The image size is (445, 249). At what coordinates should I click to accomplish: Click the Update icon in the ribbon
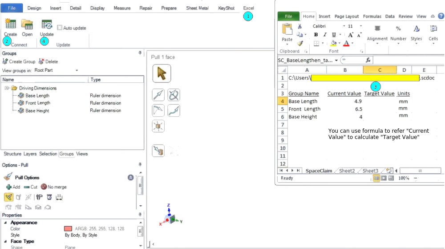[x=47, y=24]
